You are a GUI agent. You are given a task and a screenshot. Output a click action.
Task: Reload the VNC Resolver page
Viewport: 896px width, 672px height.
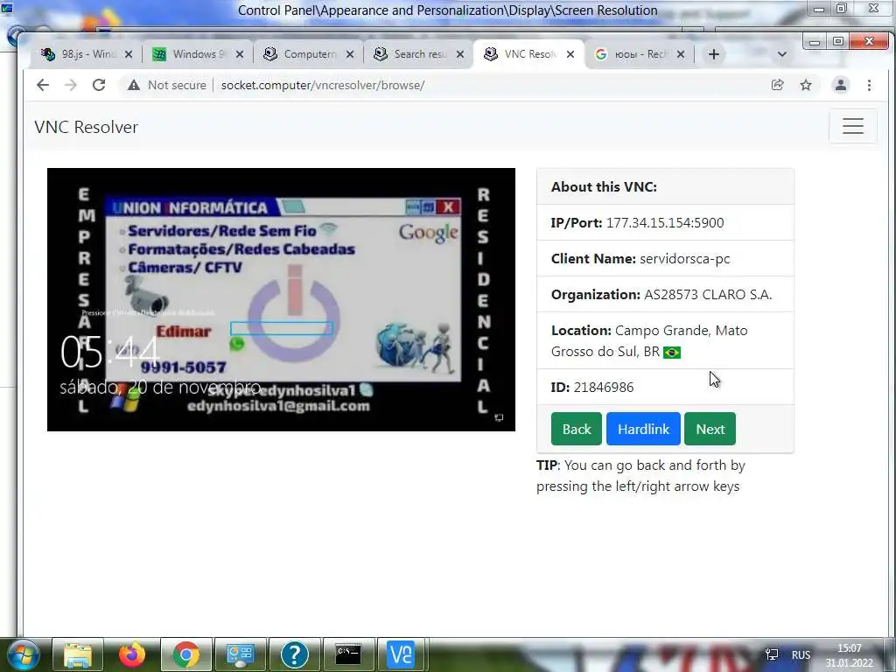(x=99, y=85)
